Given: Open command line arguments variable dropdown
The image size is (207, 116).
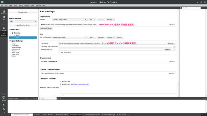Looking at the screenshot, I should coord(174,46).
